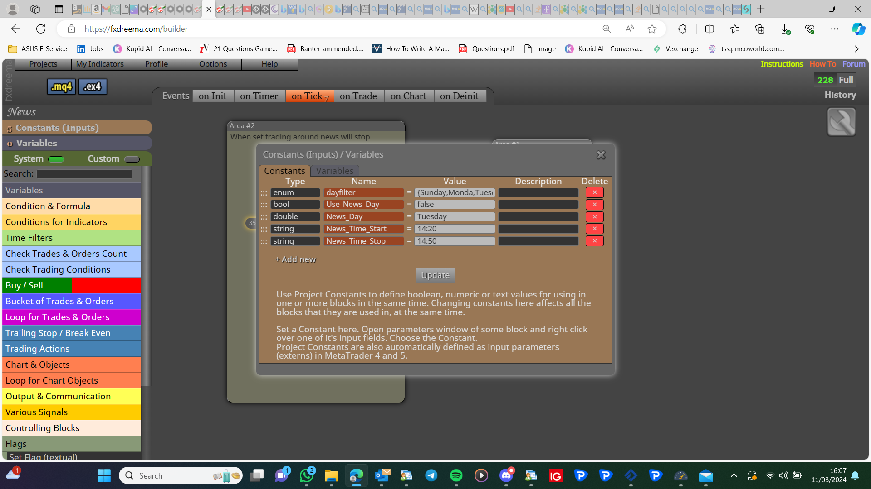Image resolution: width=871 pixels, height=489 pixels.
Task: Click the blocks Search field
Action: click(84, 174)
